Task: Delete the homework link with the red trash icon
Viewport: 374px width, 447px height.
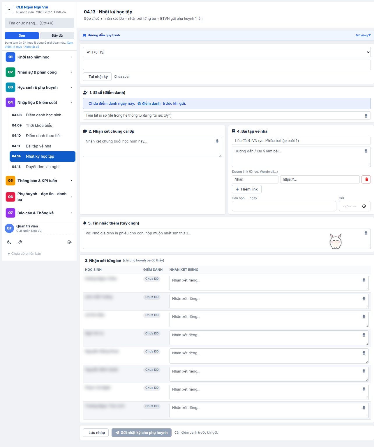Action: [366, 179]
